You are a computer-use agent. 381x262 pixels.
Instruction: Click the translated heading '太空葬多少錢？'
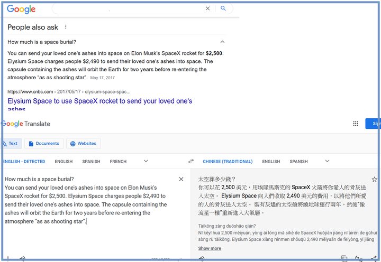point(217,179)
